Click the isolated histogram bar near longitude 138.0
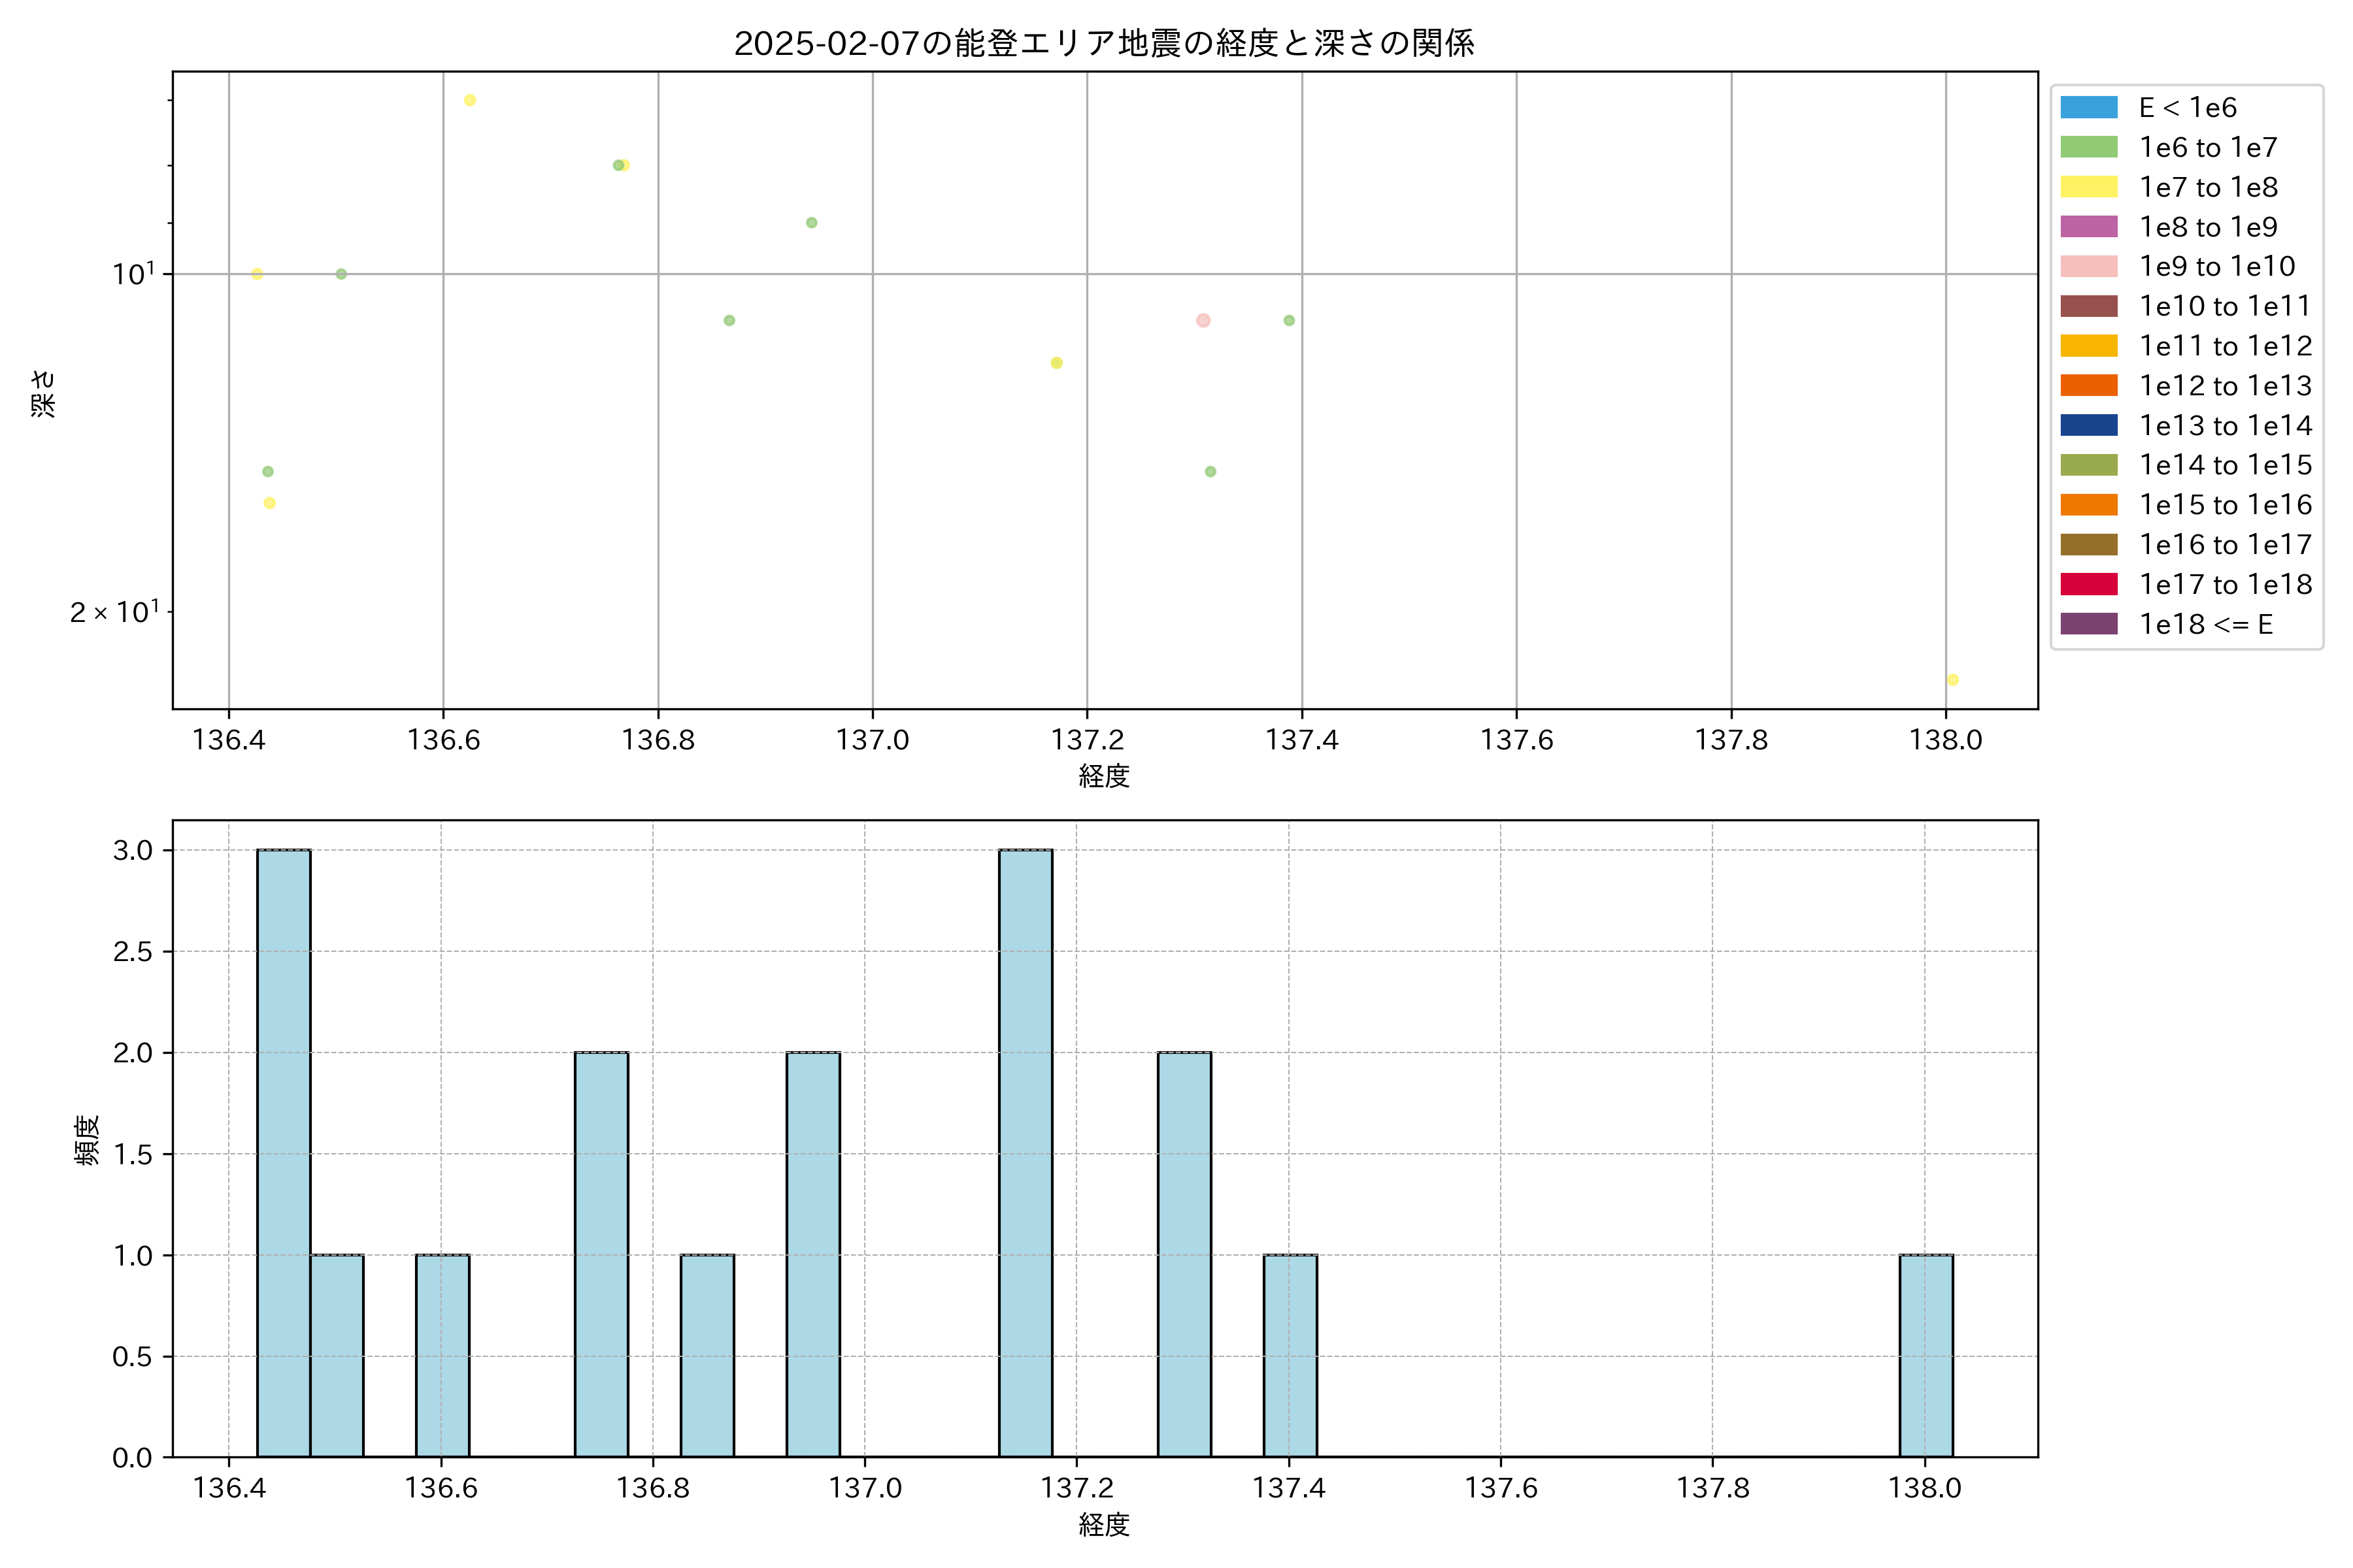 tap(1926, 1355)
